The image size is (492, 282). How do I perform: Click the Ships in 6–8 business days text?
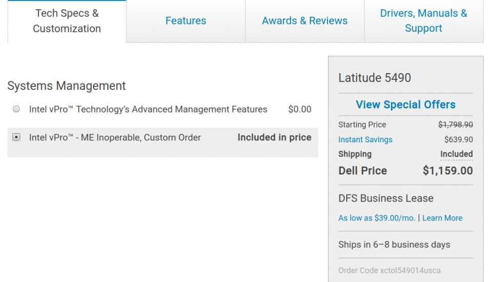coord(394,245)
